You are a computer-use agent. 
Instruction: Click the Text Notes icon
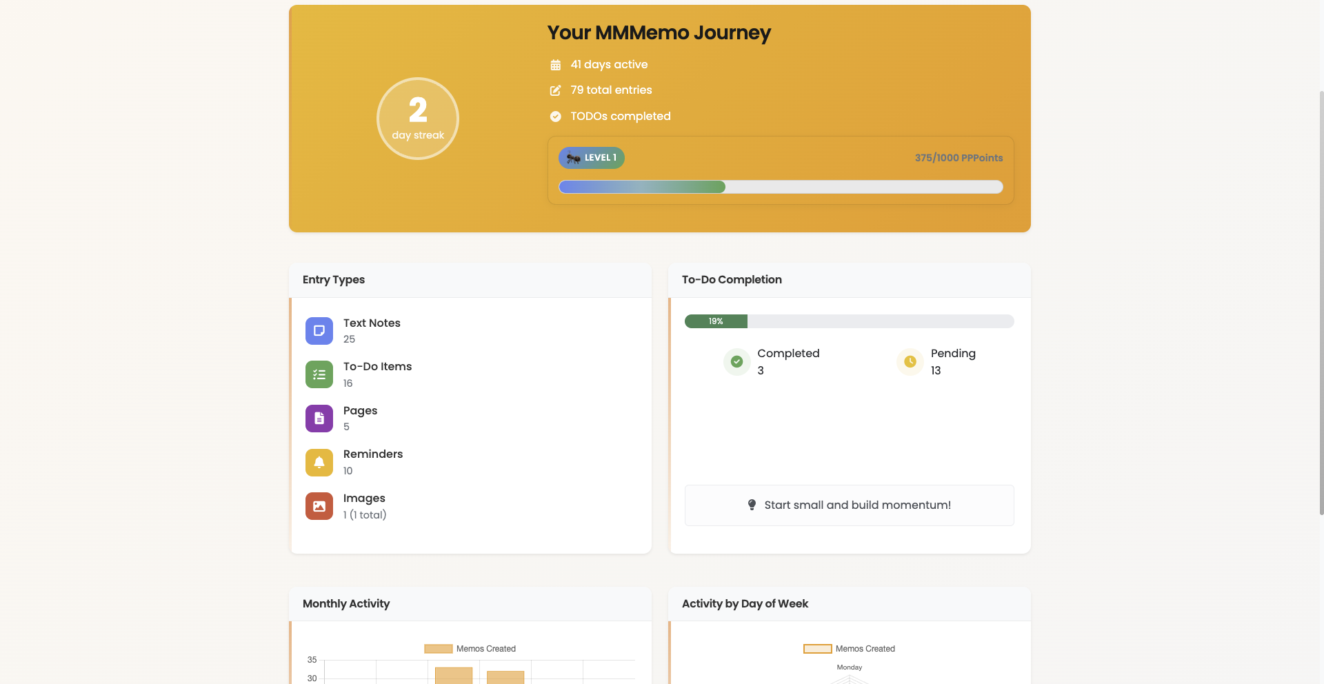[x=319, y=331]
